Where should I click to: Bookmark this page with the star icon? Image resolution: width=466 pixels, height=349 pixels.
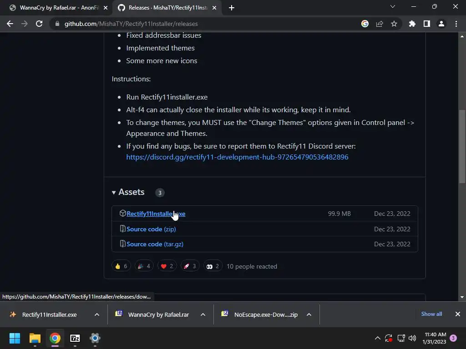394,24
